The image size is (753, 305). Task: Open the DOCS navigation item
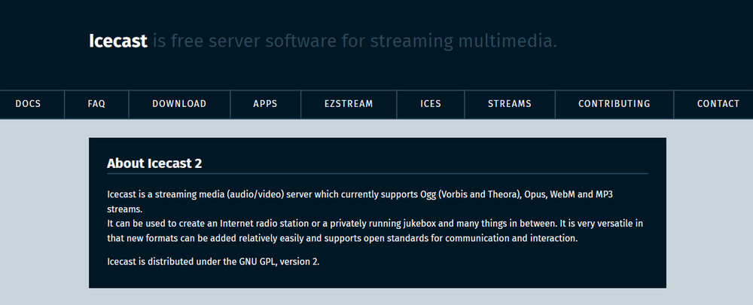(28, 104)
